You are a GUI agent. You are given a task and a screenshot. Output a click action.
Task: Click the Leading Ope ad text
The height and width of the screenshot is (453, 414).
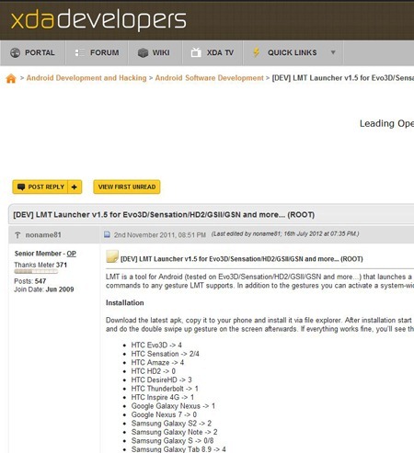click(x=386, y=123)
